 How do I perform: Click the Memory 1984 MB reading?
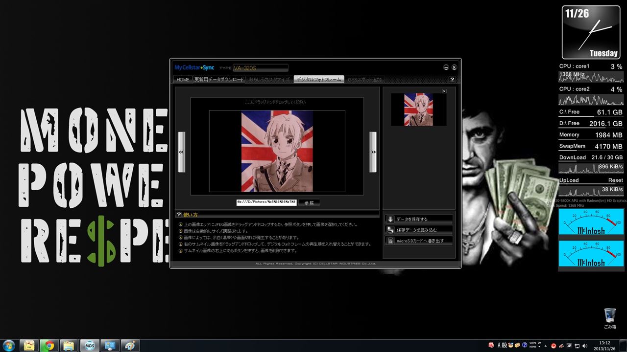(x=591, y=135)
